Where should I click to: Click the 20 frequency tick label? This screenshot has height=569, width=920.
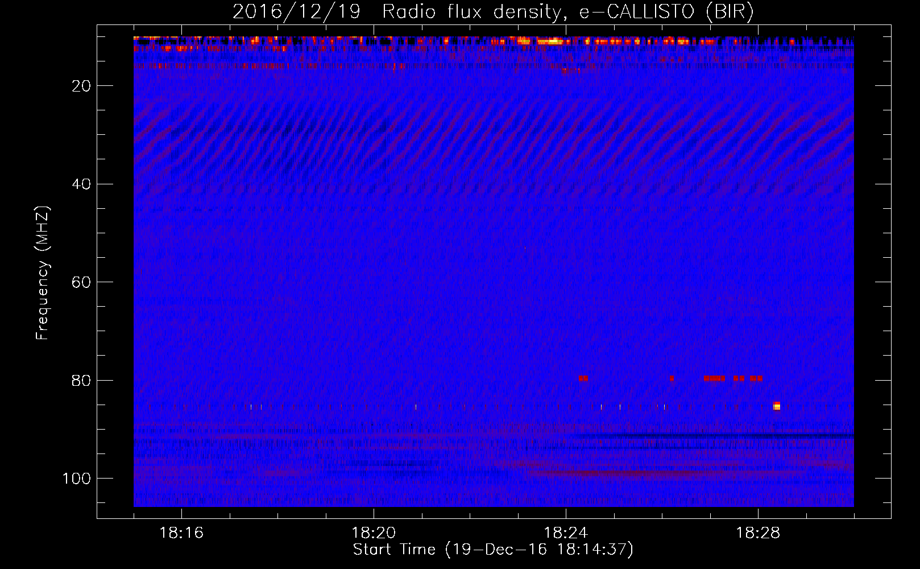[82, 86]
